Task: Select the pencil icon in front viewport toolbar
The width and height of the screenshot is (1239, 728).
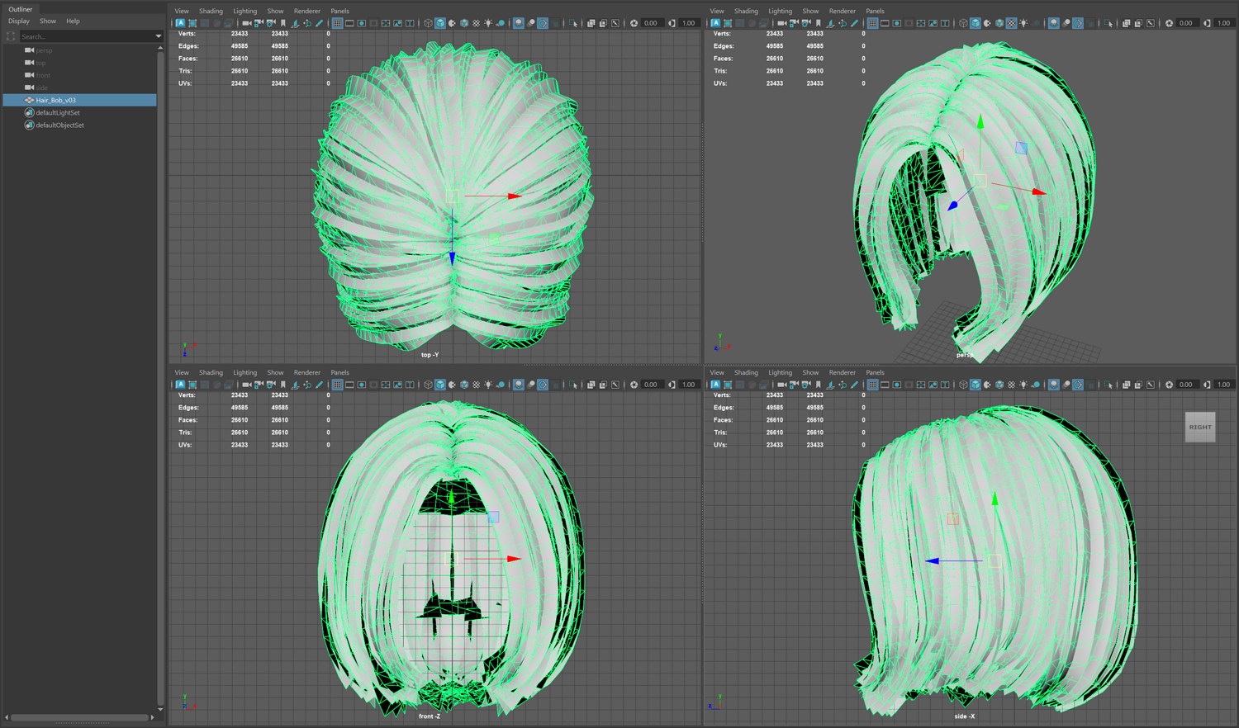Action: click(320, 385)
